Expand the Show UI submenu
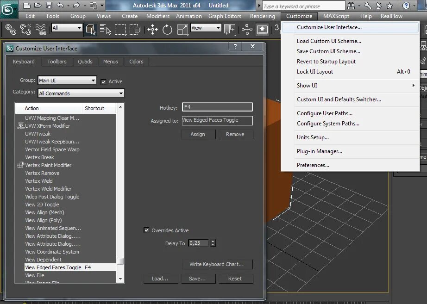 350,86
